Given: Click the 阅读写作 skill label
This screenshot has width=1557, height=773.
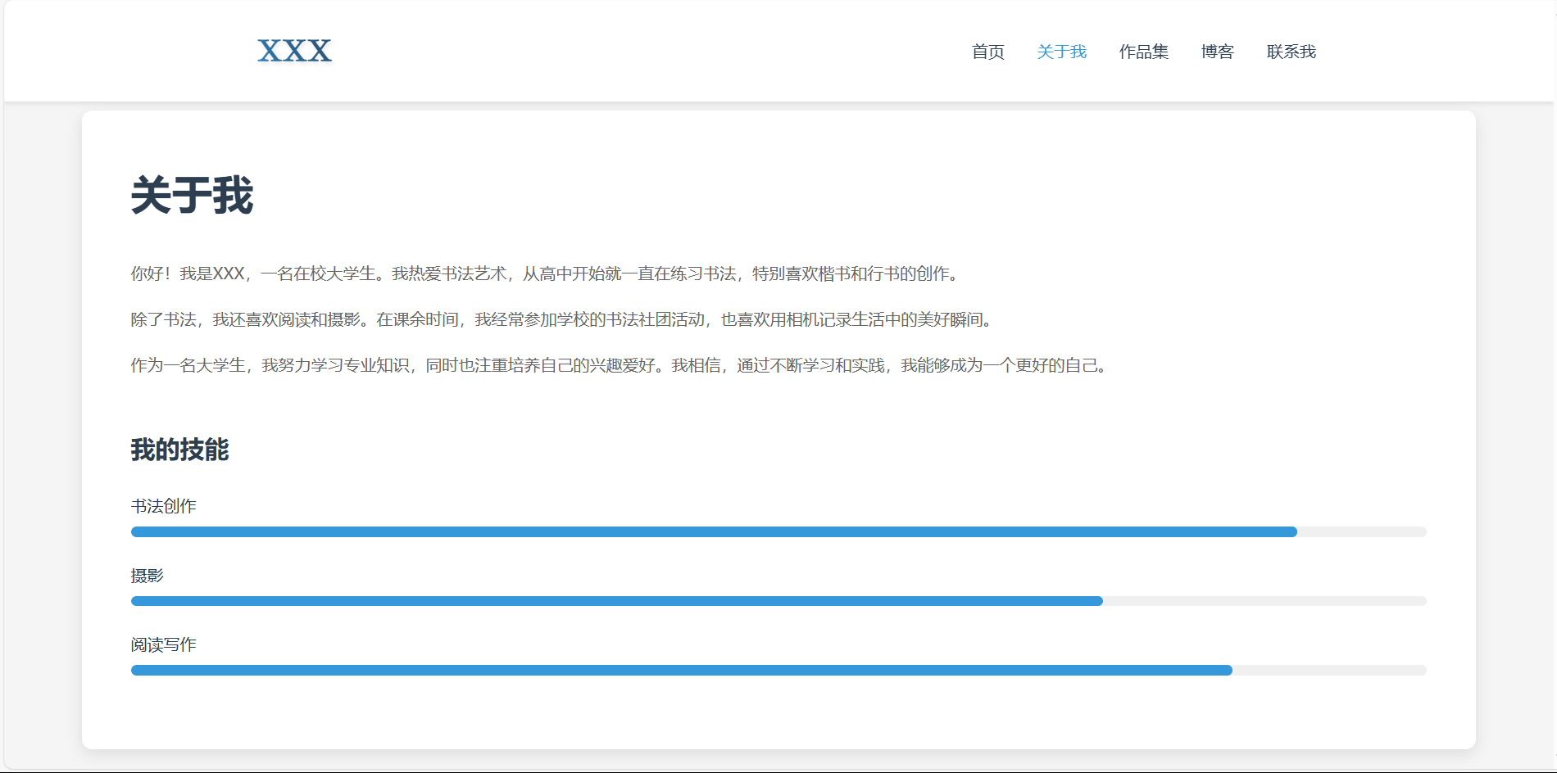Looking at the screenshot, I should coord(164,644).
